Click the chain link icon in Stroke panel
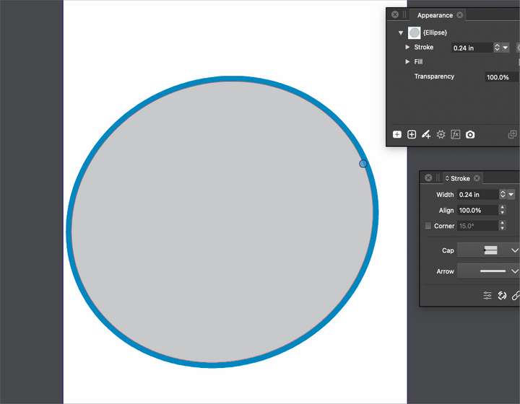Viewport: 520px width, 404px height. (516, 296)
